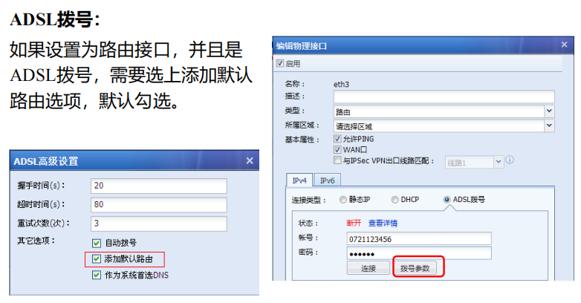Viewport: 581px width, 303px height.
Task: Switch to the IPv4 tab
Action: coord(299,180)
